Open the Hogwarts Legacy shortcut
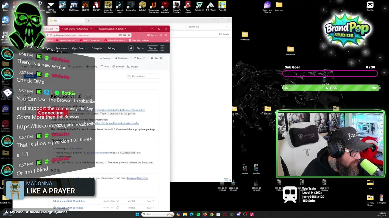The width and height of the screenshot is (389, 218). 119,7
